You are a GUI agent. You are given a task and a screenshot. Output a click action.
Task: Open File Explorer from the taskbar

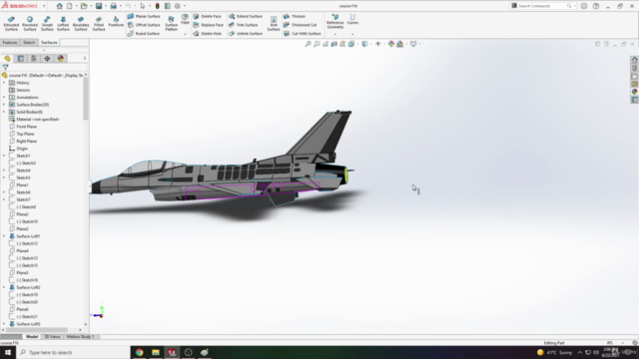pos(156,352)
